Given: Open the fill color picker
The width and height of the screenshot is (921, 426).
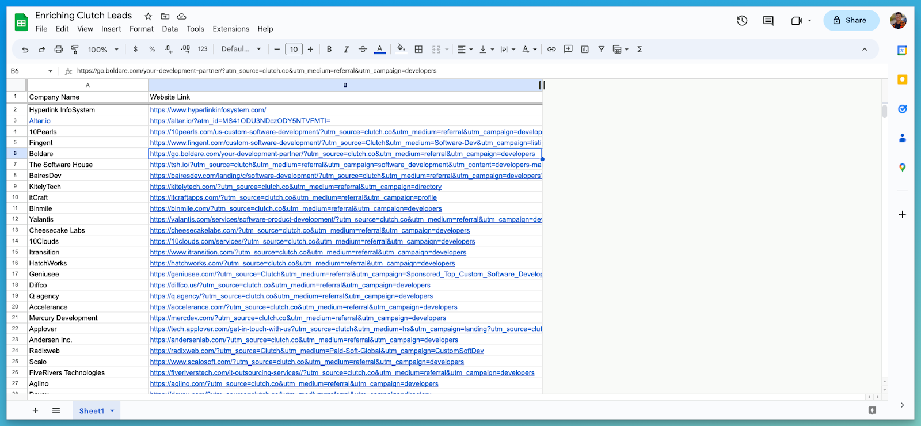Looking at the screenshot, I should [x=401, y=49].
